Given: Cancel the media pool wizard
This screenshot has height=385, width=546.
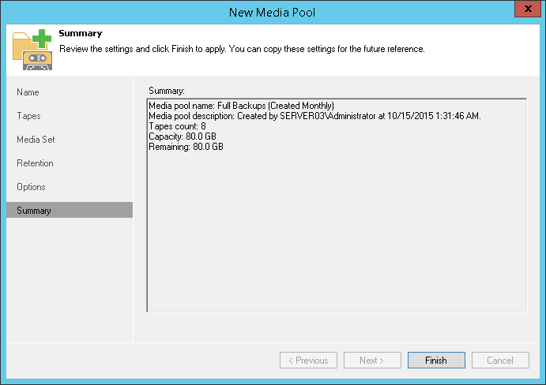Looking at the screenshot, I should 500,361.
